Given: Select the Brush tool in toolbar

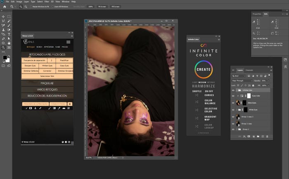Looking at the screenshot, I should coord(9,26).
